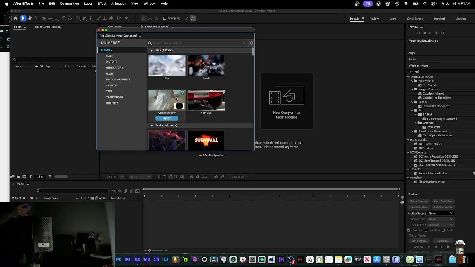Image resolution: width=475 pixels, height=267 pixels.
Task: Open Photoshop from the dock
Action: [x=118, y=260]
